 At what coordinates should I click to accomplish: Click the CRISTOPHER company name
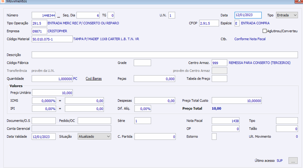coord(57,31)
